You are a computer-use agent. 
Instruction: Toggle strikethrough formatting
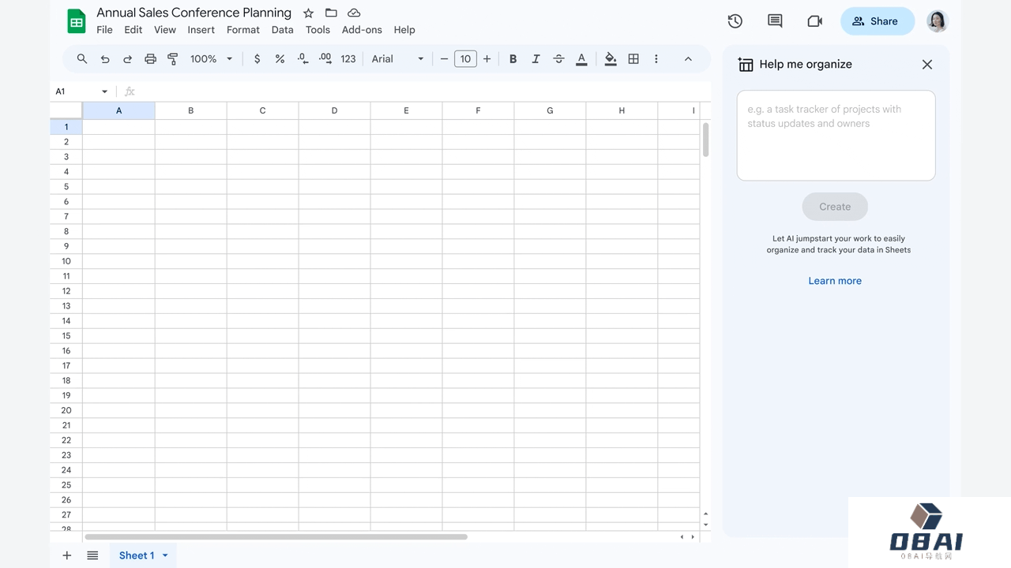click(x=559, y=59)
